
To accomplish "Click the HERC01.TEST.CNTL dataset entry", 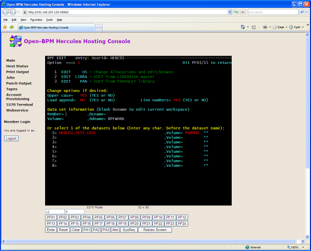I will coord(78,133).
